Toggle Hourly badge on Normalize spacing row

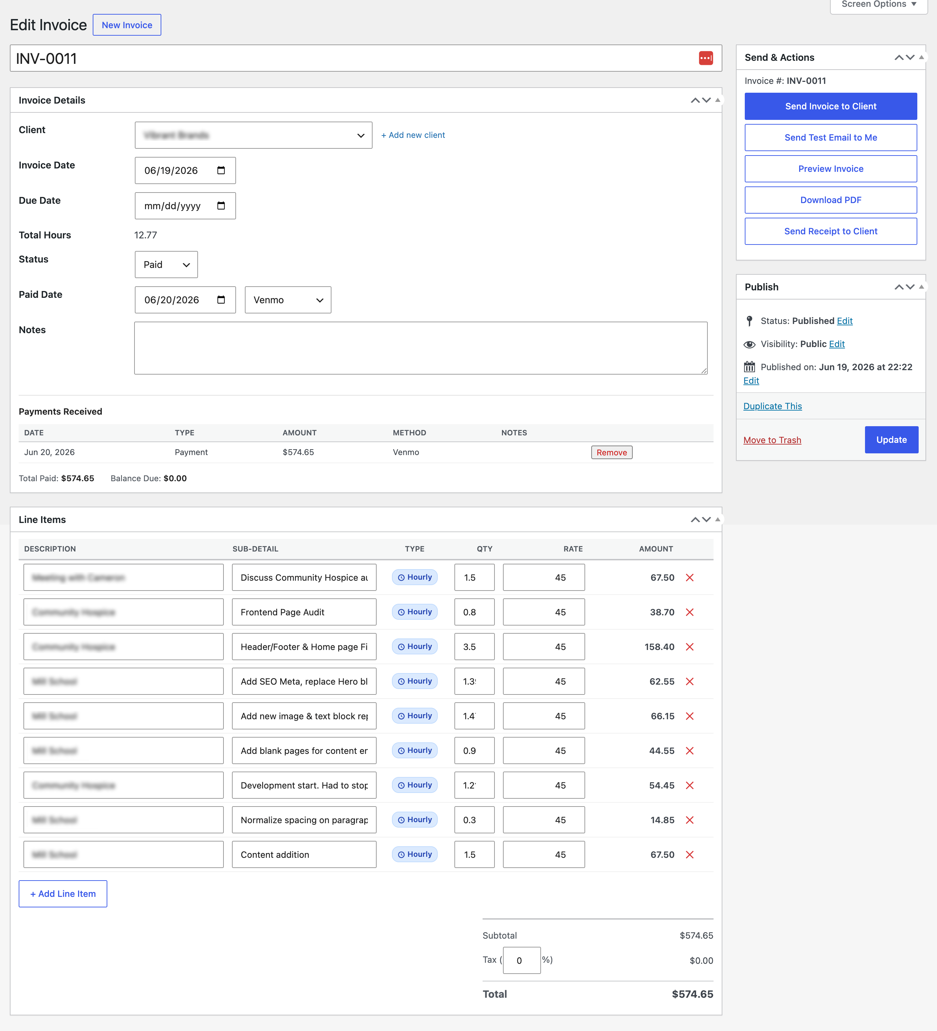[415, 820]
